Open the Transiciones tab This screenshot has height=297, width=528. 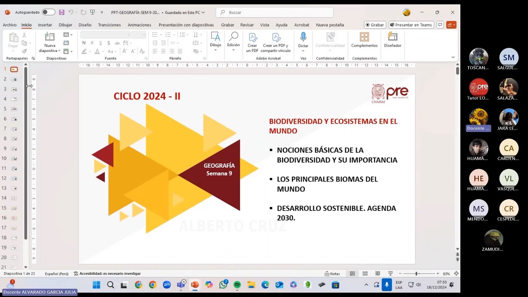[x=109, y=25]
